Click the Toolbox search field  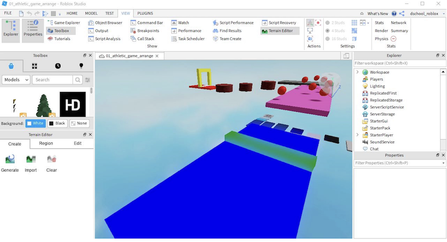click(x=53, y=80)
